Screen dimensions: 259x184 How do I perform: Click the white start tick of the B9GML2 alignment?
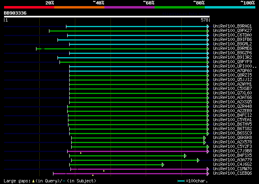click(69, 44)
